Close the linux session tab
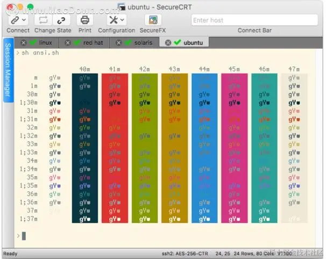The height and width of the screenshot is (259, 326). (24, 43)
